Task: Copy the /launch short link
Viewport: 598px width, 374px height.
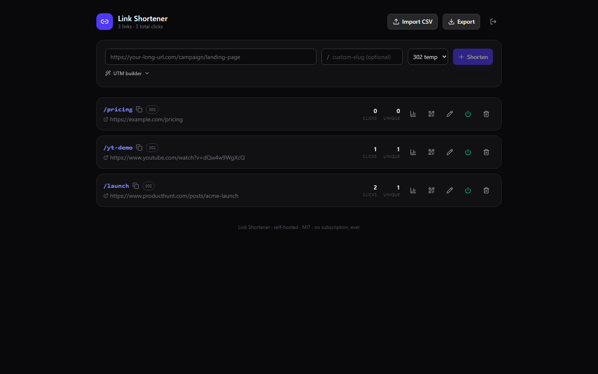Action: [136, 186]
